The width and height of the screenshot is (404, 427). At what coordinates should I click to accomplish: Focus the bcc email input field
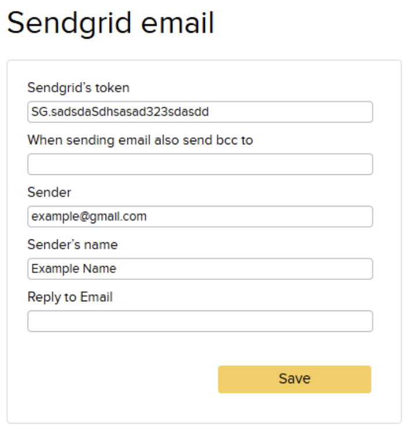coord(200,164)
